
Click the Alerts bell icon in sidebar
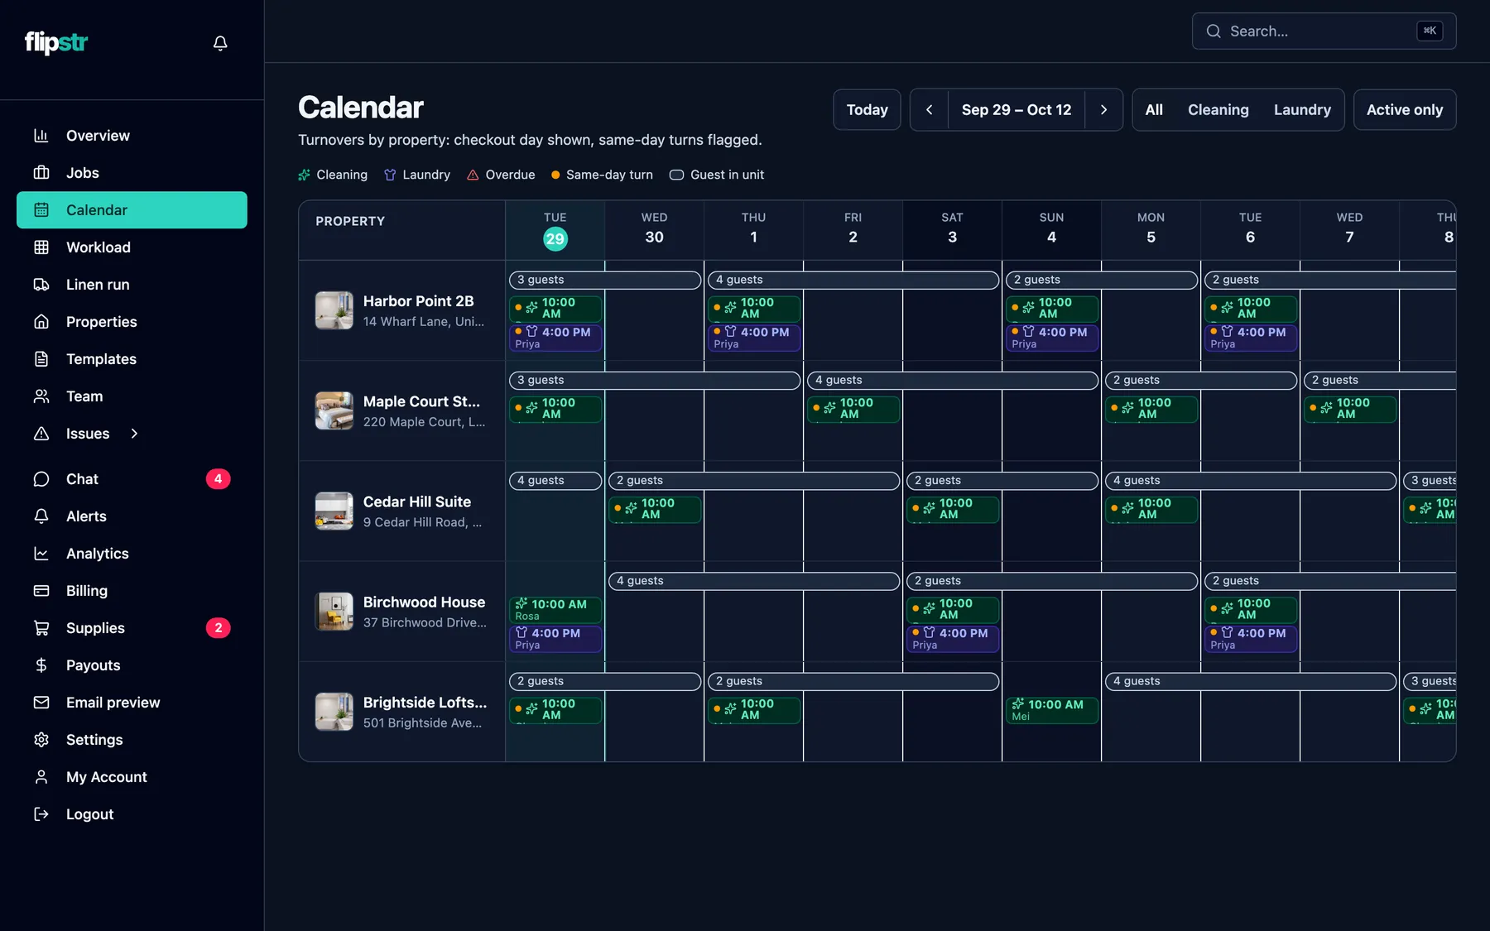pos(41,516)
